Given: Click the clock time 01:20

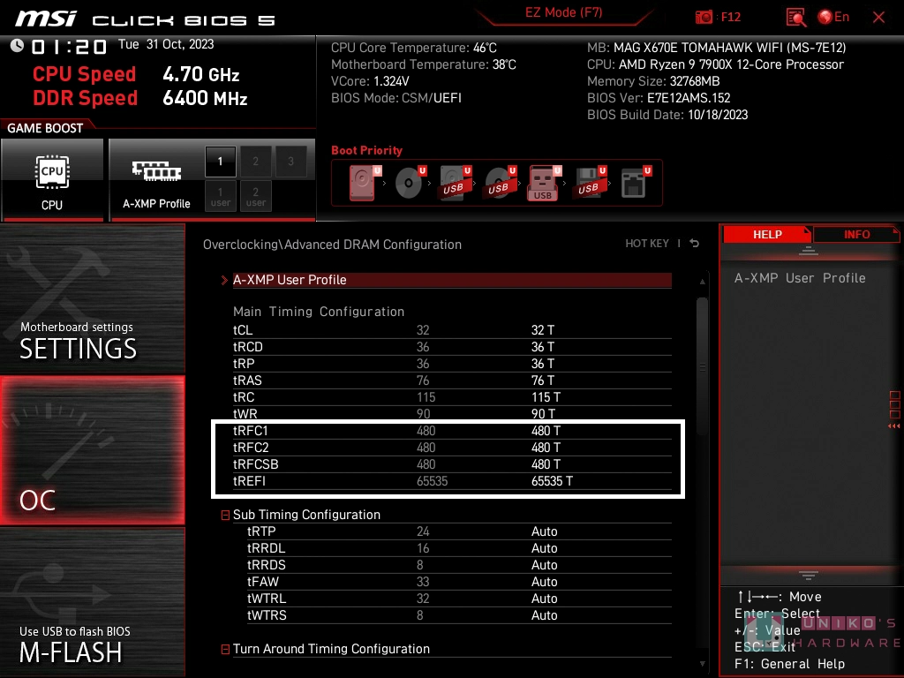Looking at the screenshot, I should tap(69, 46).
